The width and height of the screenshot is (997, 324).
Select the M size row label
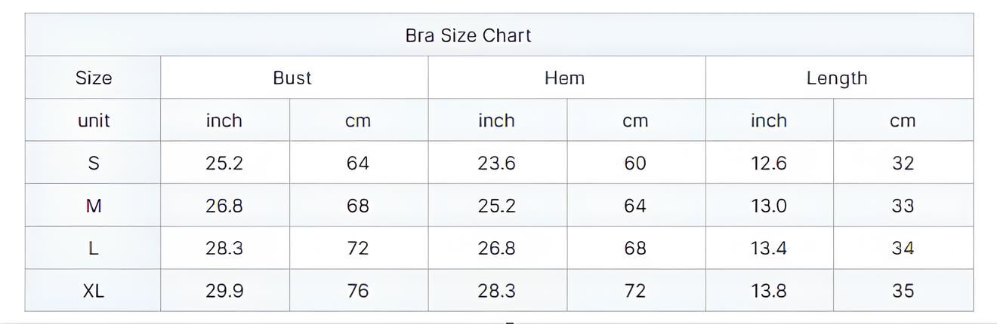click(93, 205)
